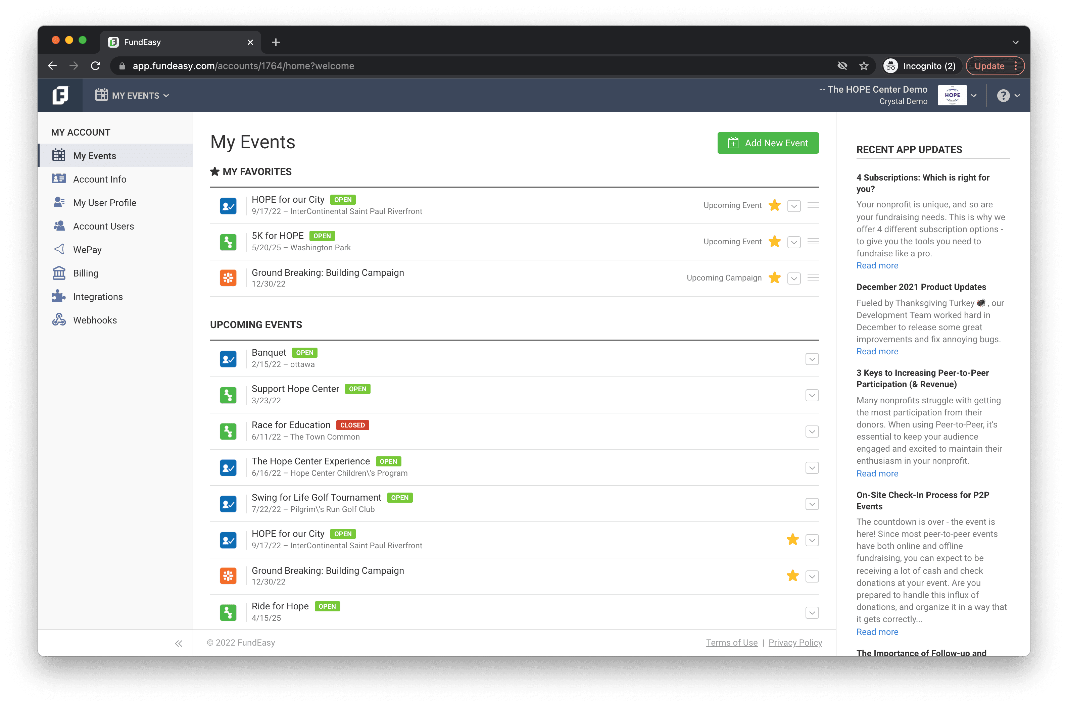1068x706 pixels.
Task: Expand the Banquet event dropdown
Action: [x=812, y=359]
